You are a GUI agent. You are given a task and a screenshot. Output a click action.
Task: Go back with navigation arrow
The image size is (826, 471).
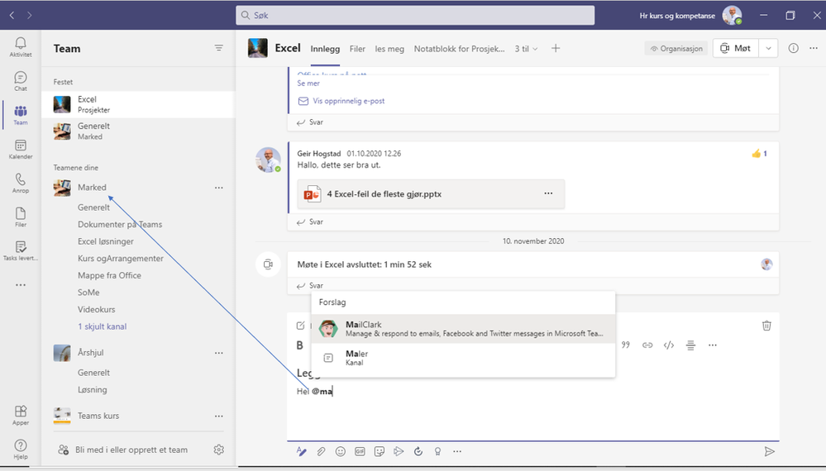(12, 15)
